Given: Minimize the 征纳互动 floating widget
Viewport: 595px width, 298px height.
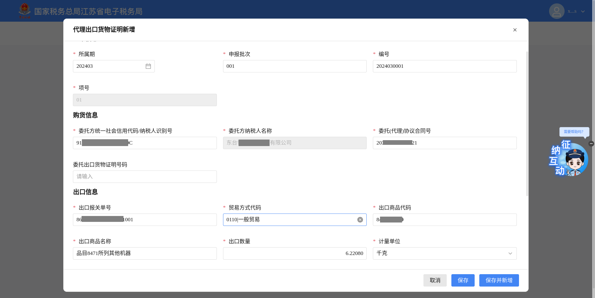Looking at the screenshot, I should (x=591, y=144).
